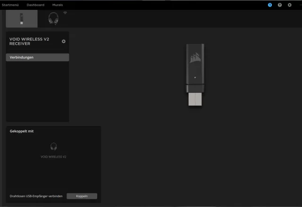Click the Gekoppelt mit panel header
This screenshot has width=302, height=207.
tap(22, 131)
